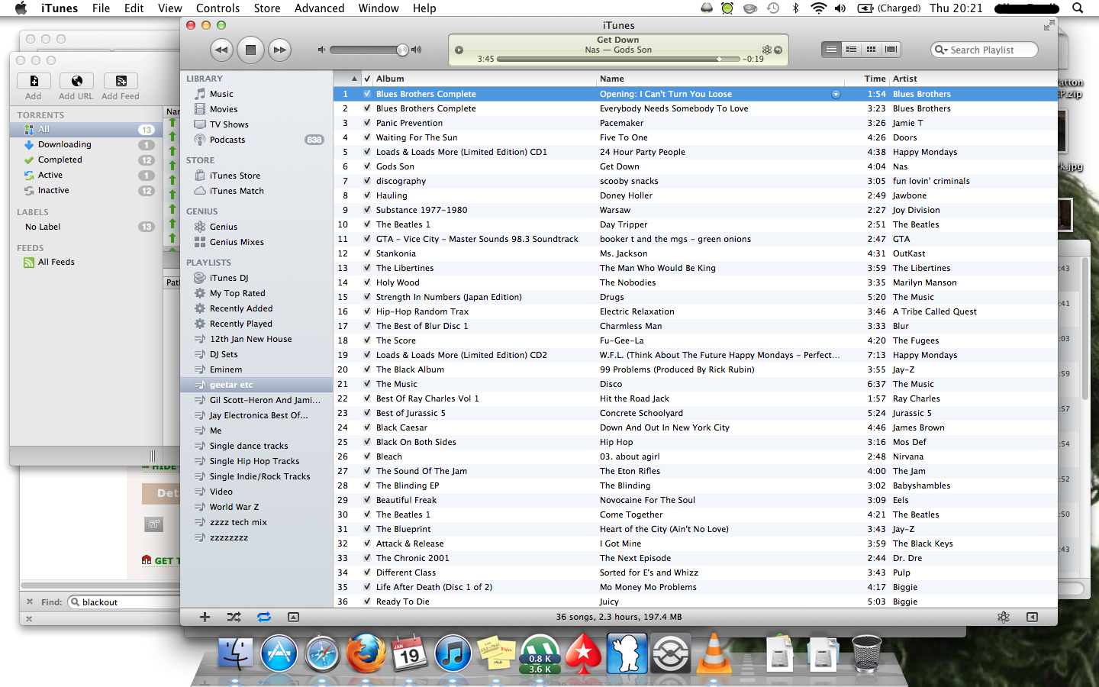
Task: Show iTunes sidebar icon at bottom right
Action: click(1032, 617)
